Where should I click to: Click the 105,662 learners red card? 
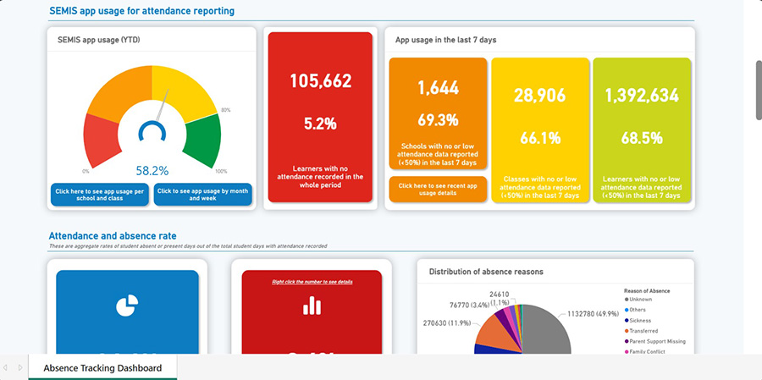point(320,118)
